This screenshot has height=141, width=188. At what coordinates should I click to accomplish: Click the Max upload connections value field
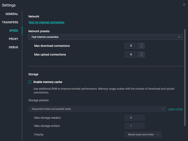pos(132,54)
